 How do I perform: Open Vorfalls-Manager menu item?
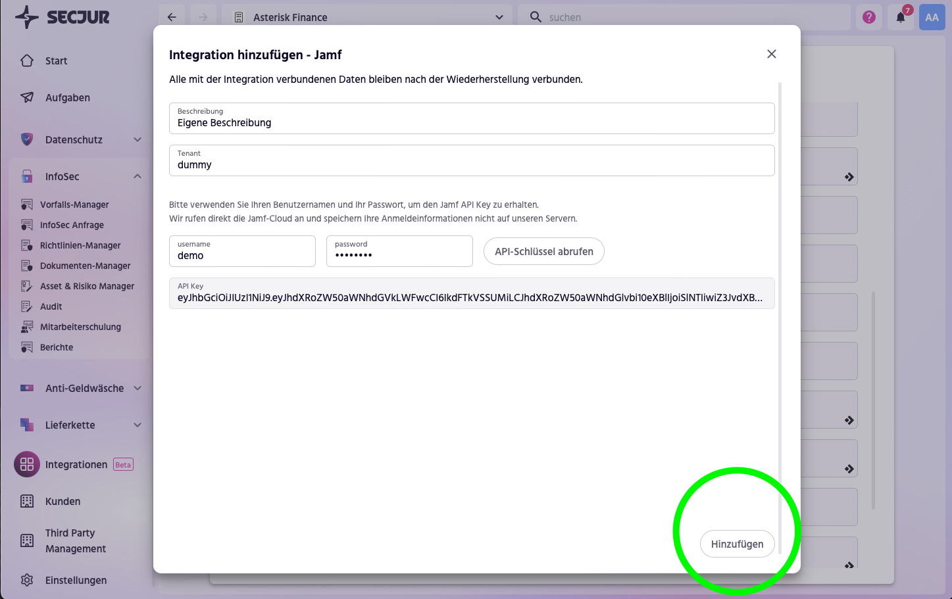(74, 204)
